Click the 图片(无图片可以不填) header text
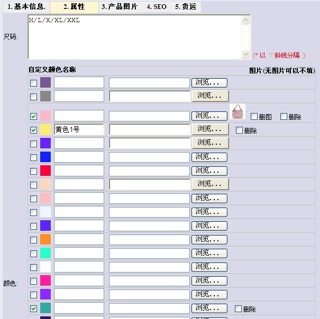Screen dimensions: 320x319 (x=282, y=71)
